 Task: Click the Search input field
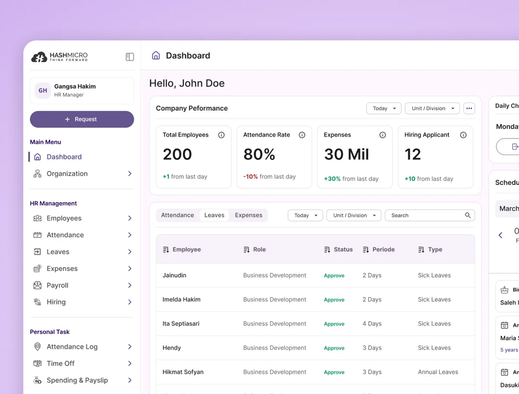tap(430, 215)
